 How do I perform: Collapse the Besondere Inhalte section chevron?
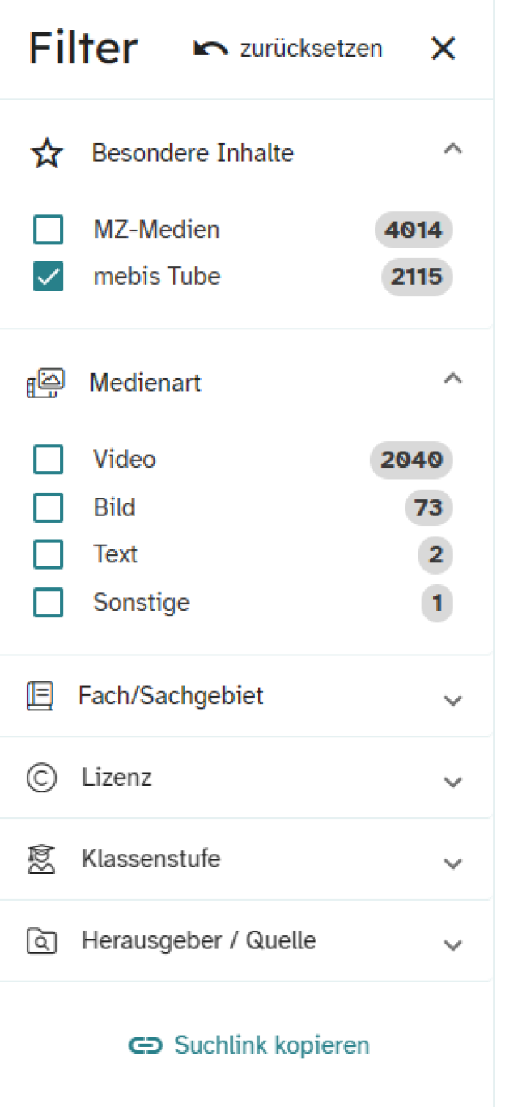(x=453, y=150)
